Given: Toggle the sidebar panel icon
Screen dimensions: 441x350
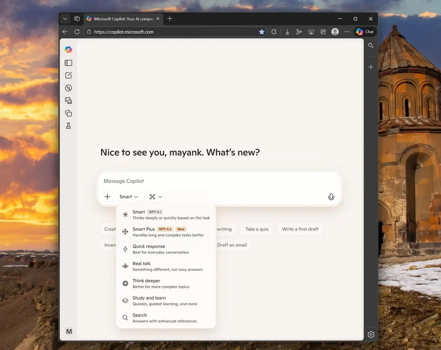Looking at the screenshot, I should click(68, 63).
